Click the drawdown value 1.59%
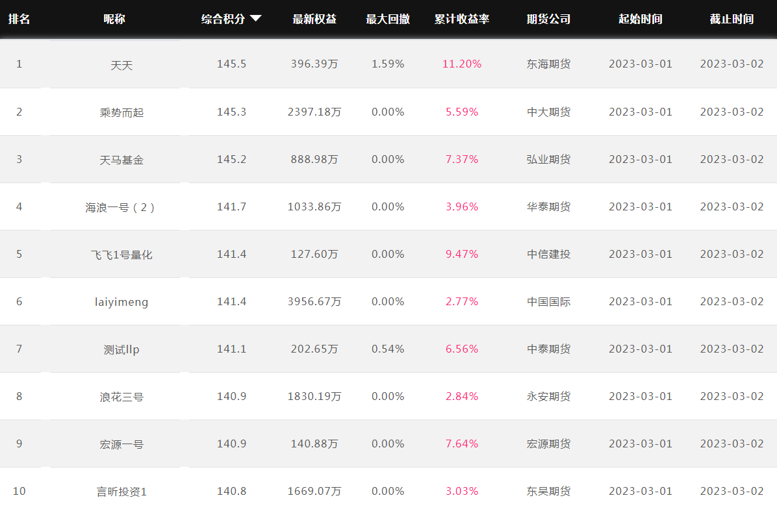The width and height of the screenshot is (777, 513). (387, 64)
